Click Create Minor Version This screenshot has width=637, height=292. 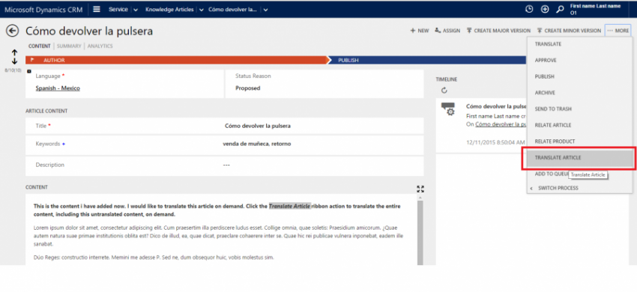pyautogui.click(x=569, y=31)
